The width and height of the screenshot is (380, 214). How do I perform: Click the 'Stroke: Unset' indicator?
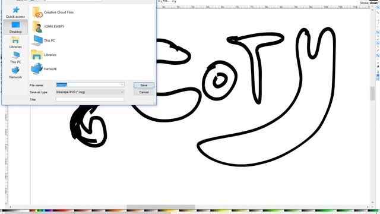click(369, 3)
